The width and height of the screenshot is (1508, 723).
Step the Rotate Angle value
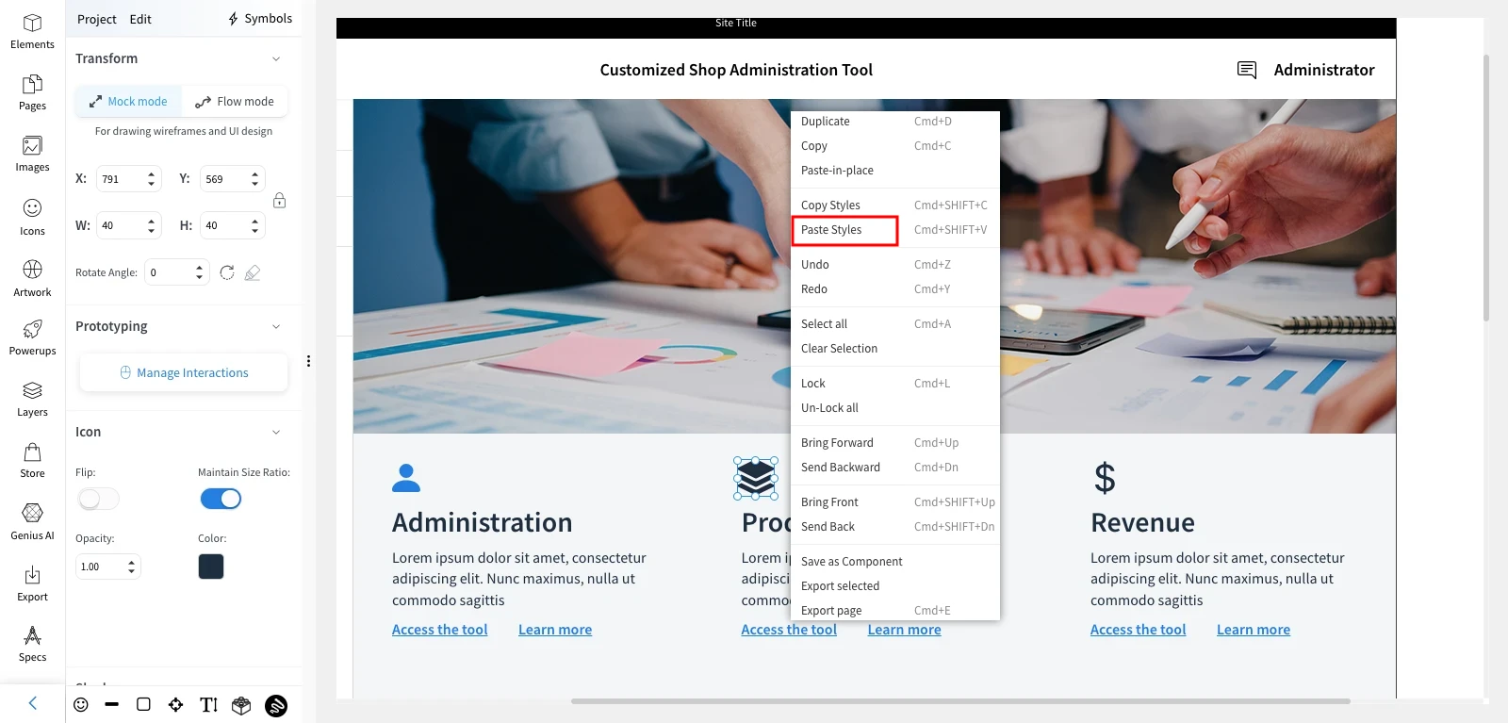199,272
